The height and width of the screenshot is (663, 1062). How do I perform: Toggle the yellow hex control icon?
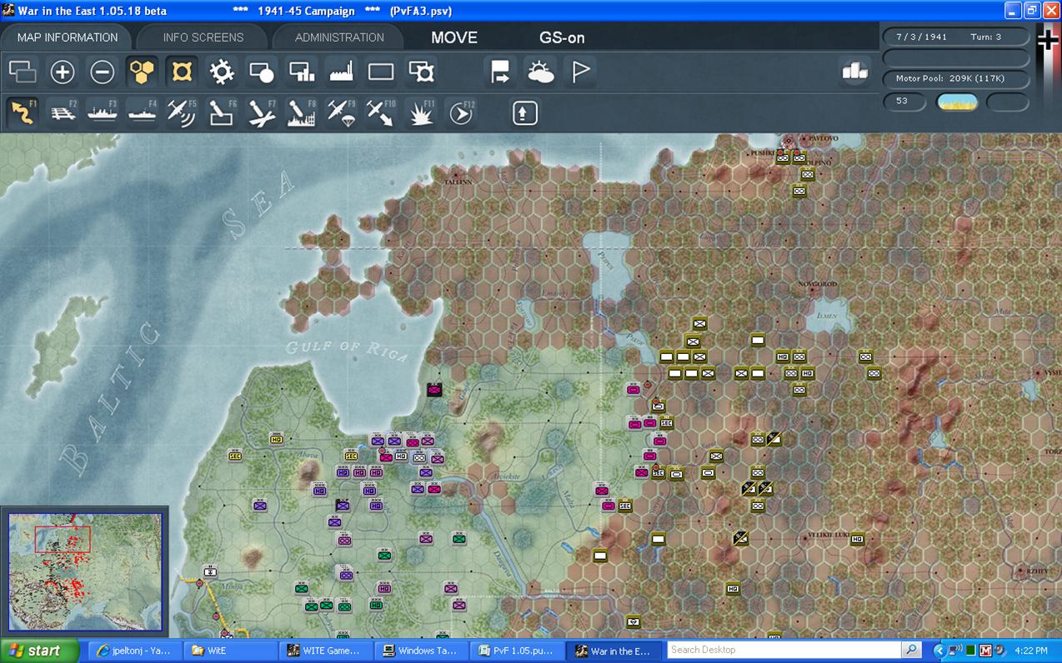pos(182,72)
